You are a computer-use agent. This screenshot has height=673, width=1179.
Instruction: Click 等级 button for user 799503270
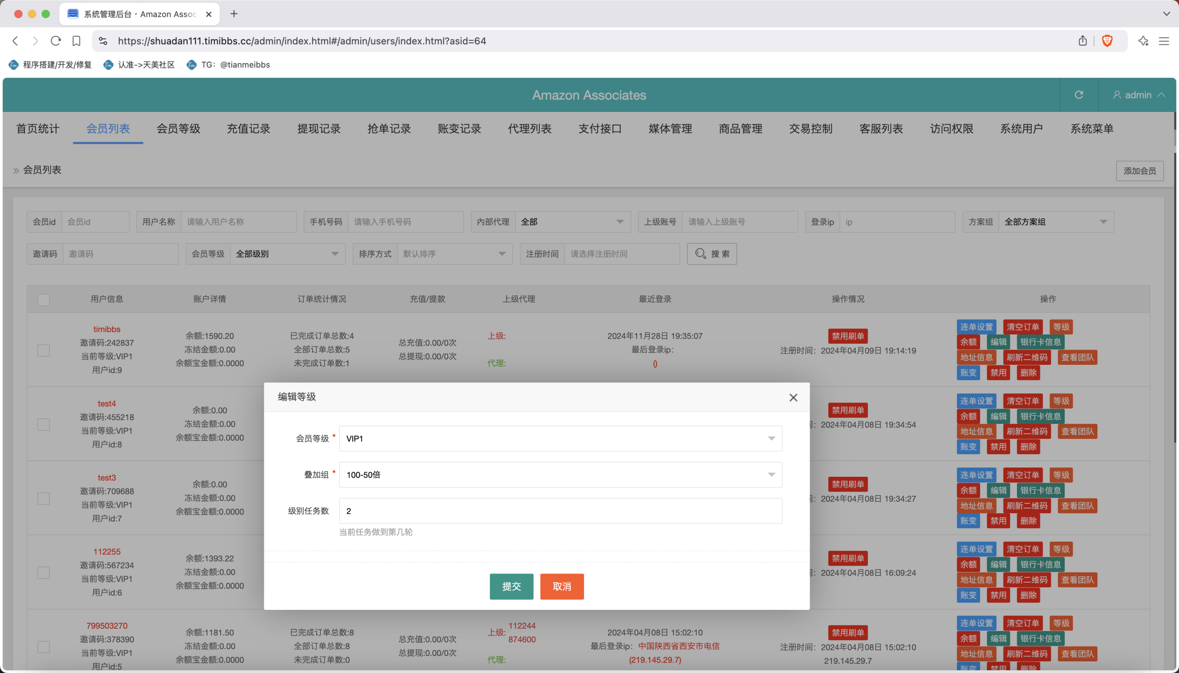tap(1061, 623)
